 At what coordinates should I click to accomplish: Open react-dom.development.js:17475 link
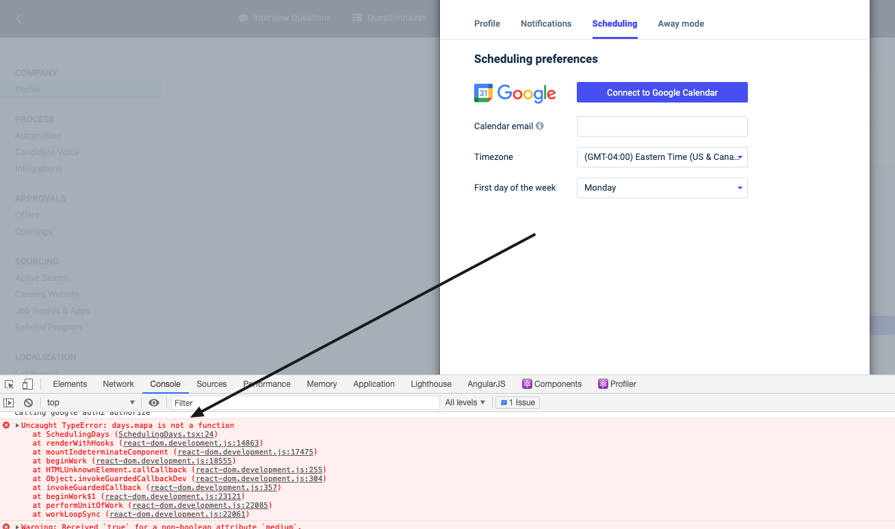(x=245, y=452)
